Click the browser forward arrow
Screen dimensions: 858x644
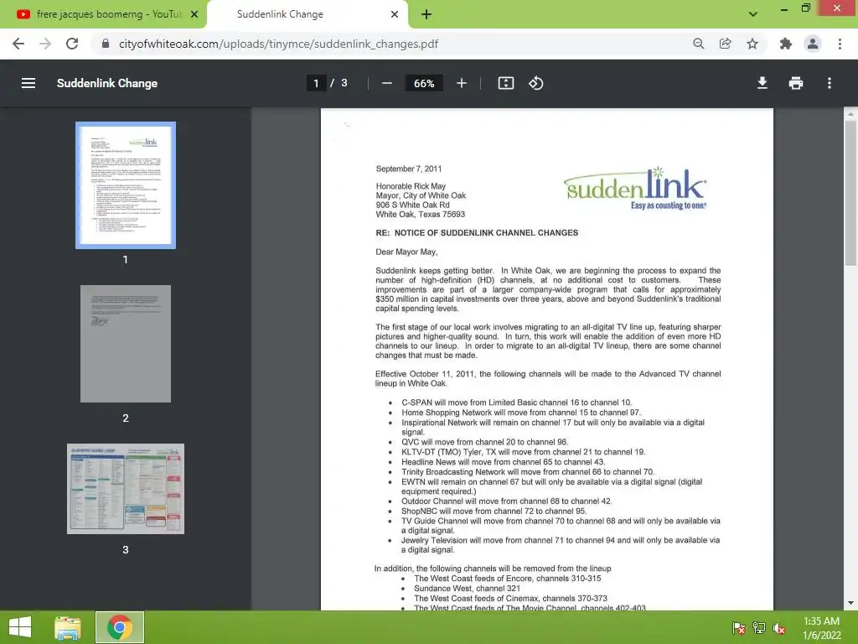point(45,44)
